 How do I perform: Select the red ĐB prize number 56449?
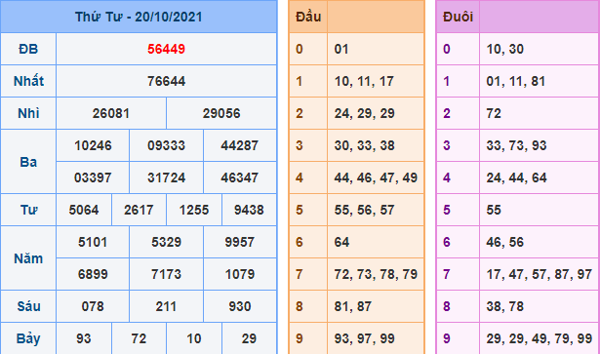[x=166, y=49]
